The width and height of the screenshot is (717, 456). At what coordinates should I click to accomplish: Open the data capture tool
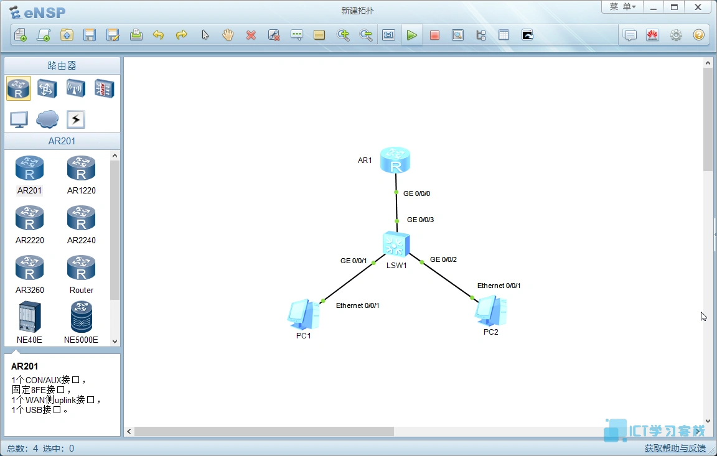coord(457,35)
